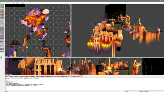164x92 pixels.
Task: Click 'Snap: None' label in plan viewport
Action: [8, 56]
